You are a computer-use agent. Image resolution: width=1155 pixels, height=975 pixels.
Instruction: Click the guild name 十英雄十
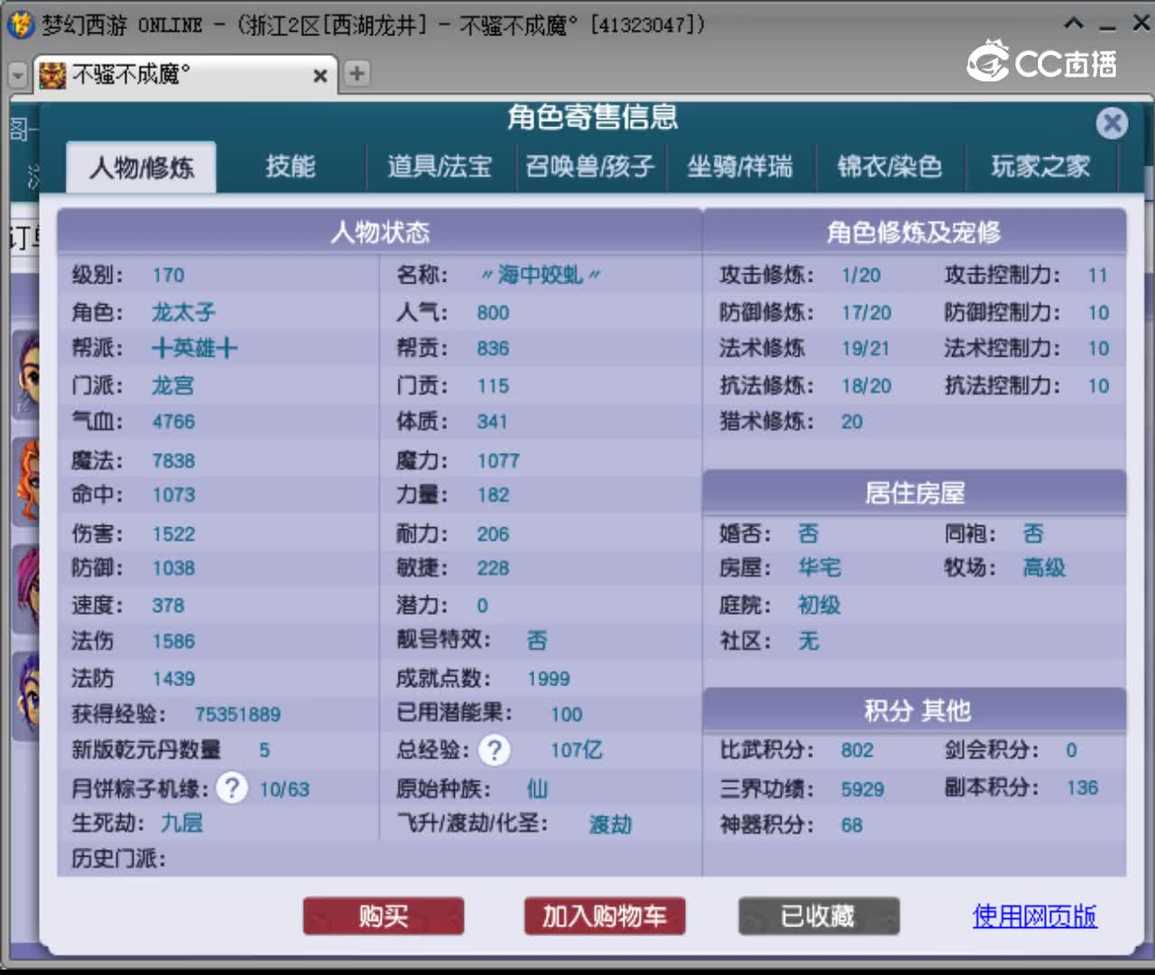195,348
